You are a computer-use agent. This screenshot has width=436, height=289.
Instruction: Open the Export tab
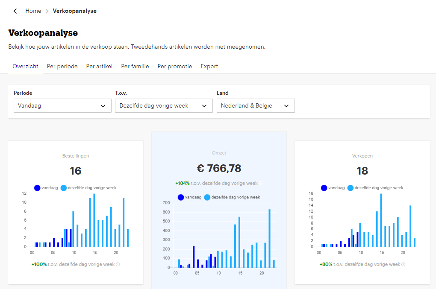point(209,67)
